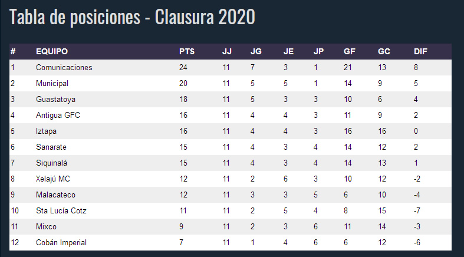Click the GF column header
Viewport: 464px width, 257px height.
click(350, 51)
